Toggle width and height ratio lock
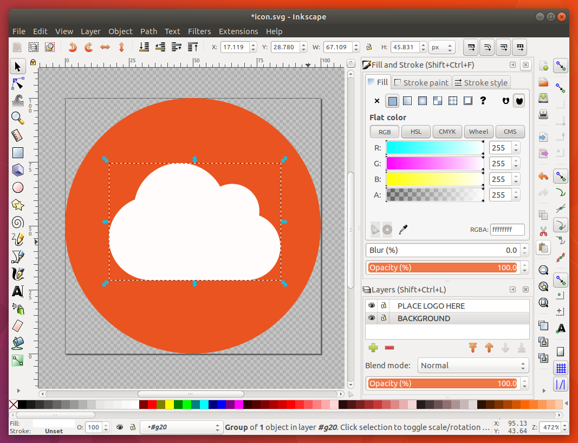This screenshot has height=443, width=578. (369, 47)
